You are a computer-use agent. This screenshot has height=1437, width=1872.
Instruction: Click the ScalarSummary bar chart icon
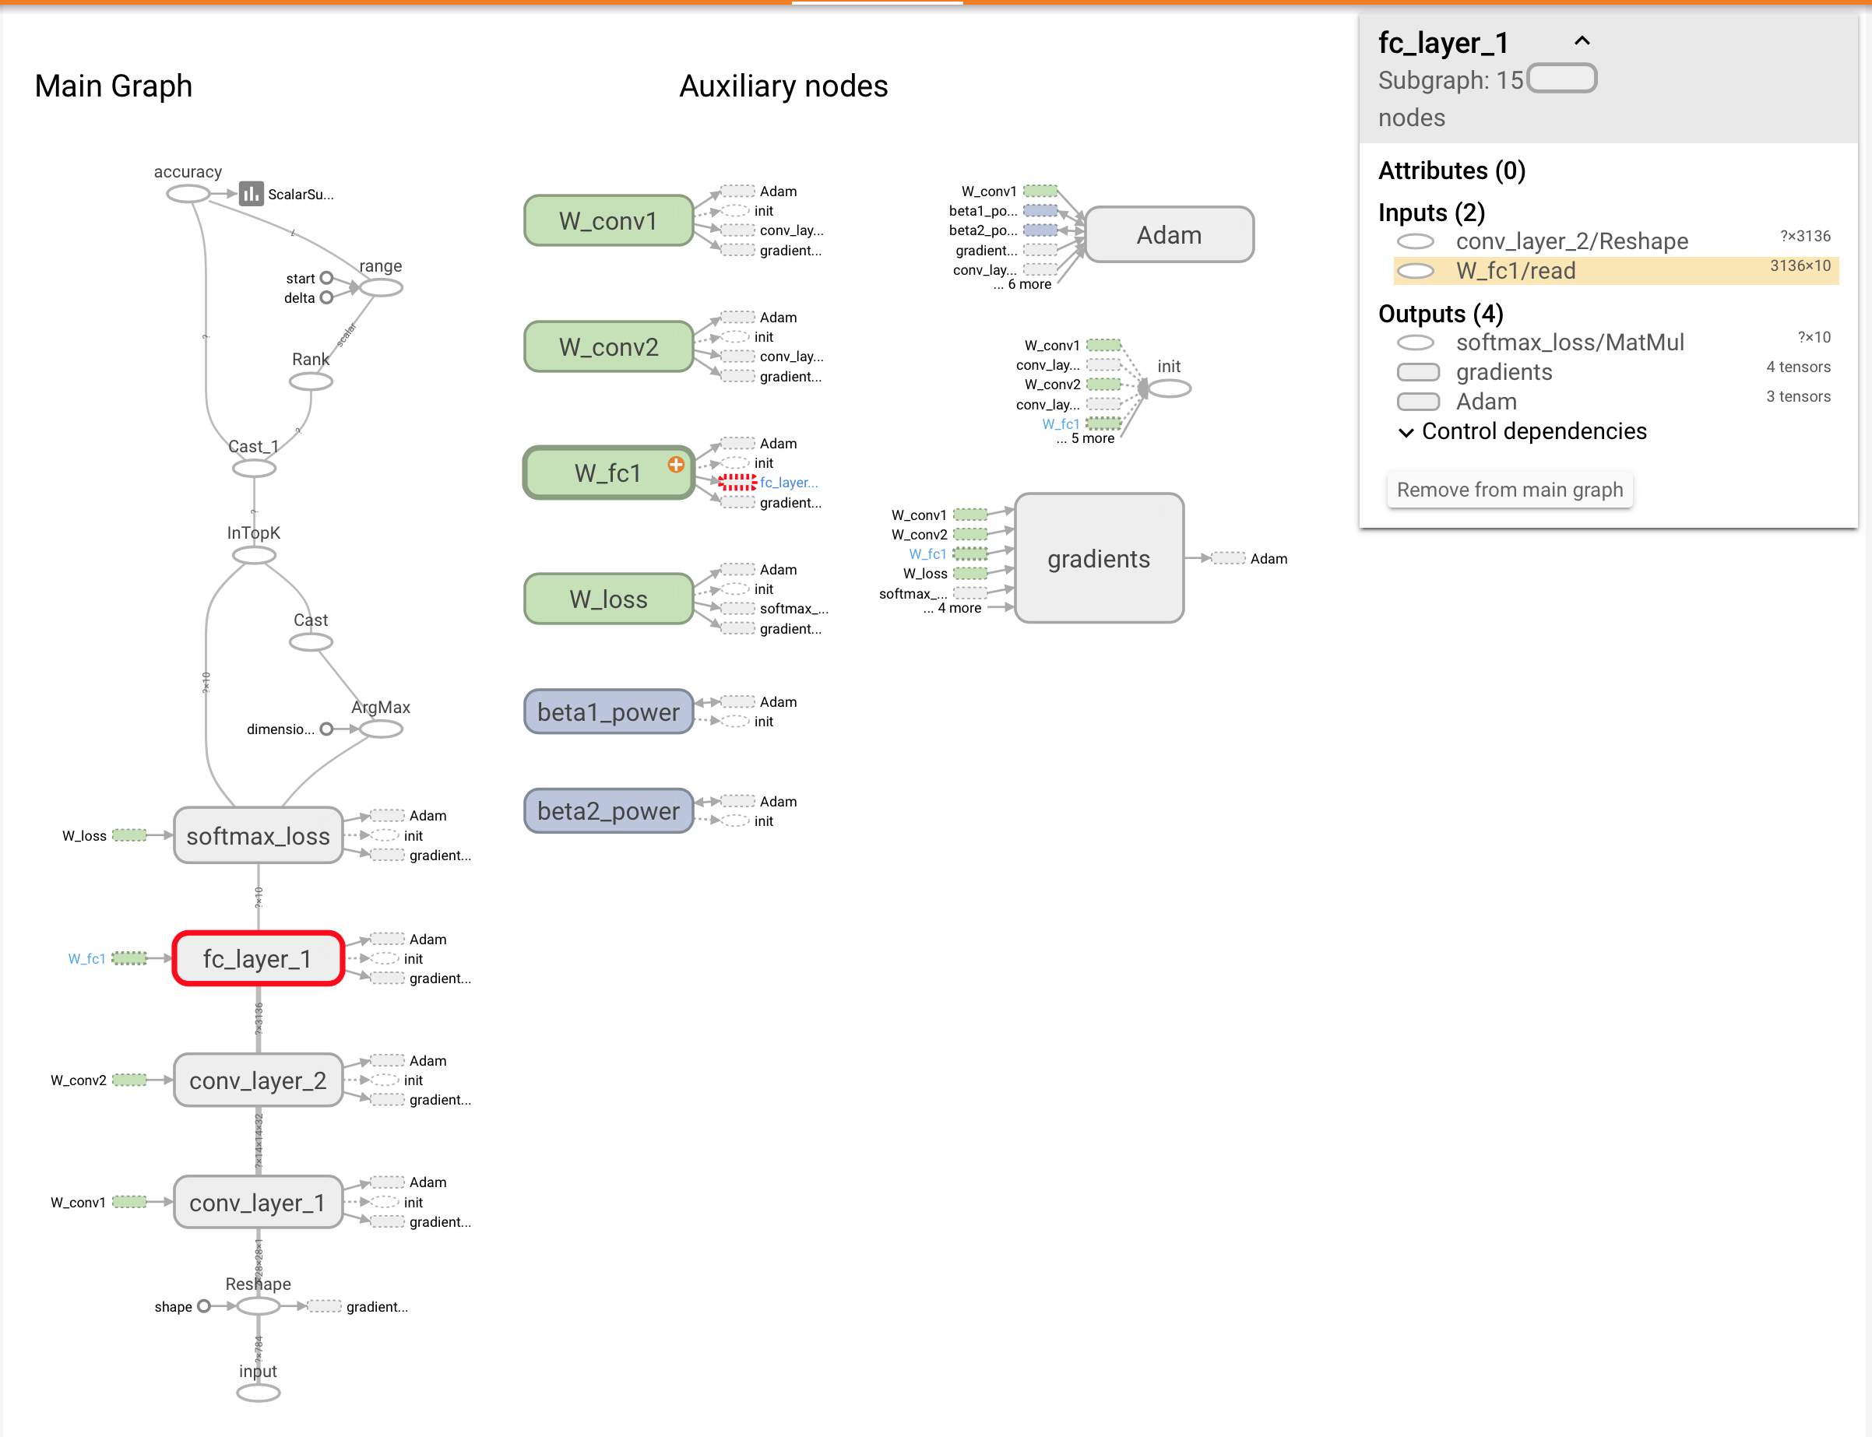(x=251, y=194)
